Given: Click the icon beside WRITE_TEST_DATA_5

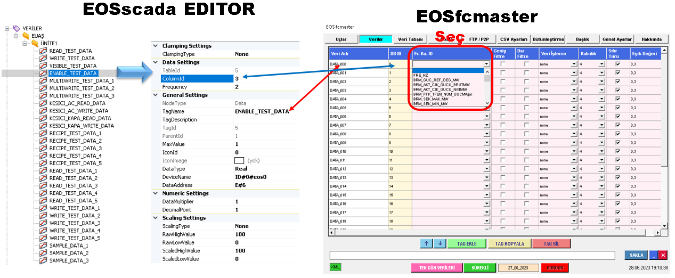Looking at the screenshot, I should pyautogui.click(x=44, y=238).
